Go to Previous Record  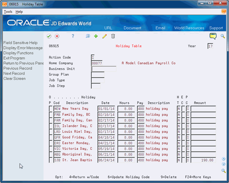(x=18, y=68)
